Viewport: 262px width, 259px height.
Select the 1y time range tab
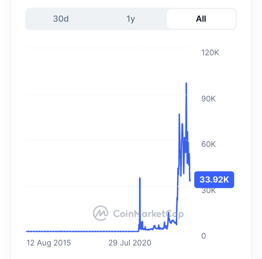(x=131, y=19)
